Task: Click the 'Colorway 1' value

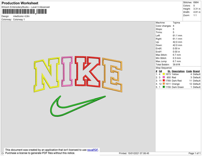Action: 19,19
